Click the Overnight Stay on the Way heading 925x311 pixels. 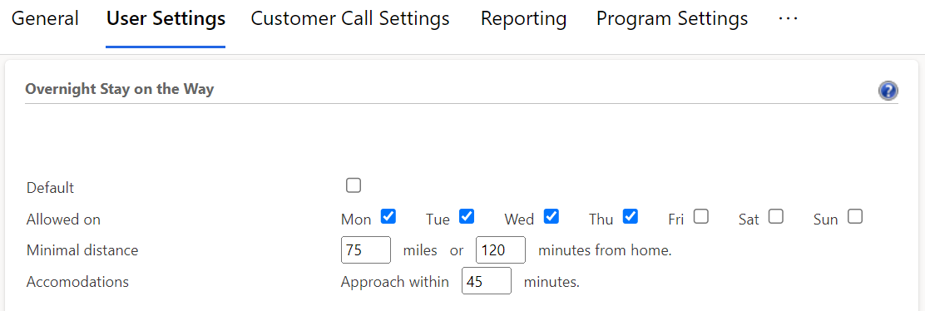pos(119,90)
